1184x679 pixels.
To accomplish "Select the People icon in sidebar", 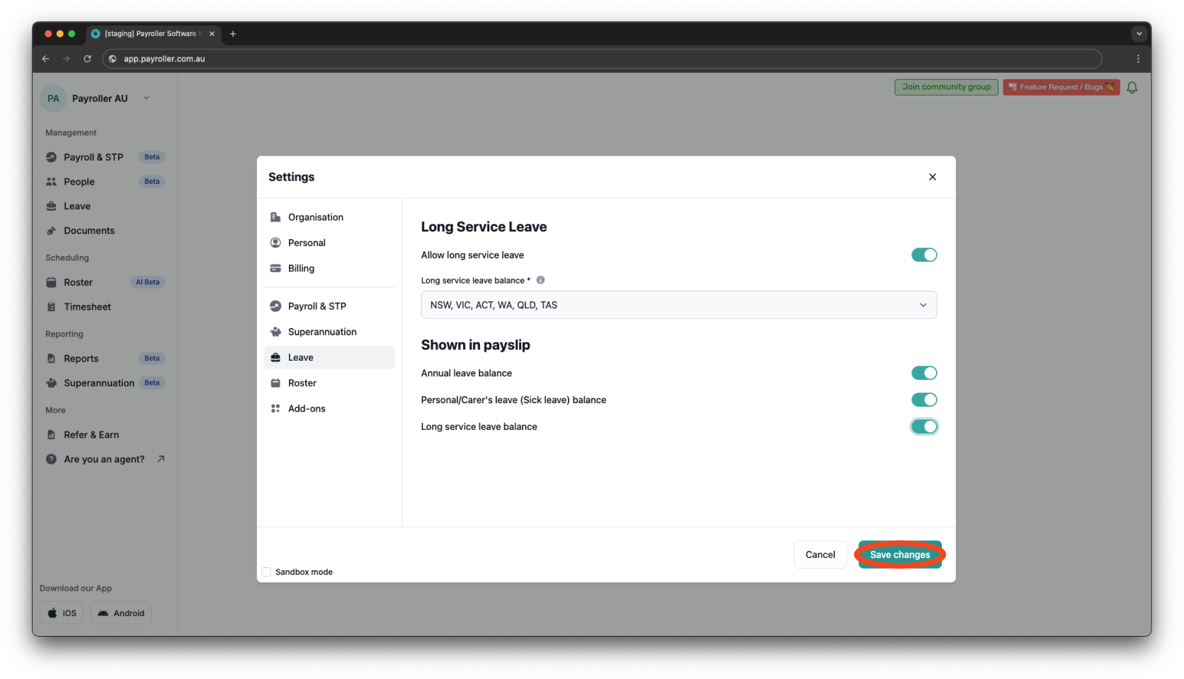I will click(x=52, y=181).
